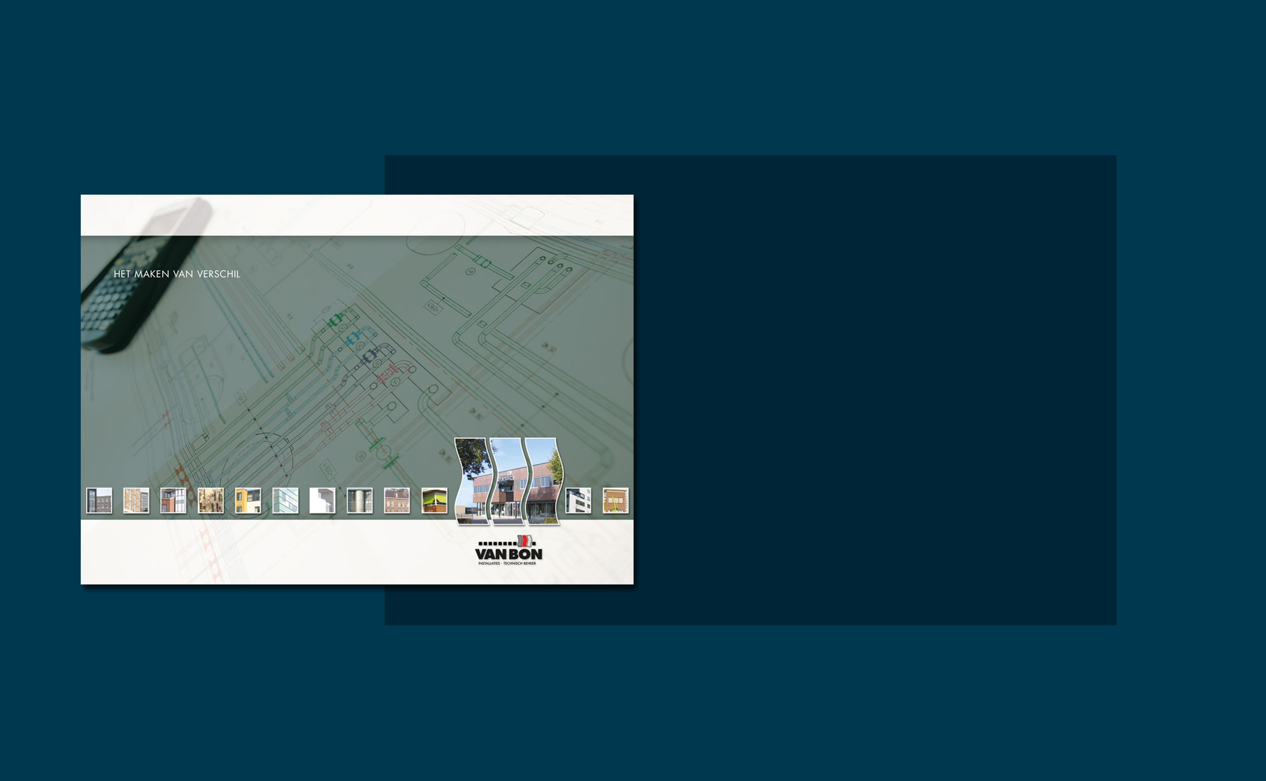Select the orange brick apartment thumbnail
The height and width of the screenshot is (781, 1266).
(x=136, y=501)
